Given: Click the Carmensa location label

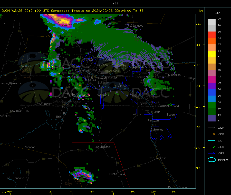Looking at the screenshot, I should [x=157, y=130].
